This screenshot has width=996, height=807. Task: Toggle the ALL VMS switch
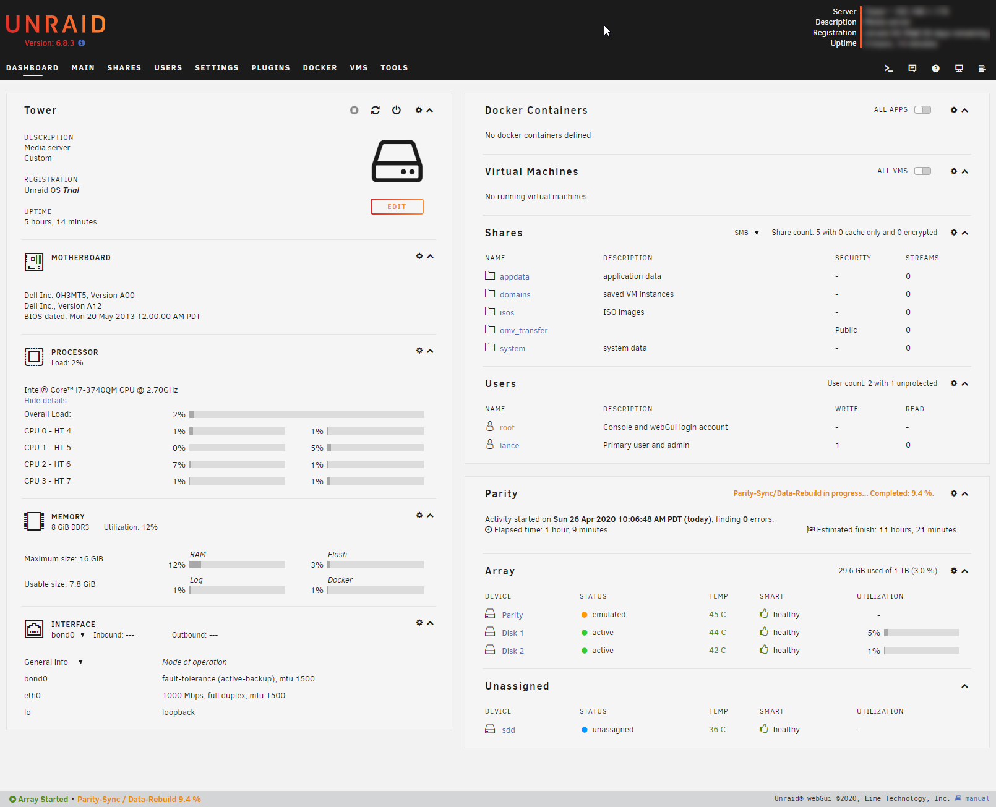tap(922, 171)
